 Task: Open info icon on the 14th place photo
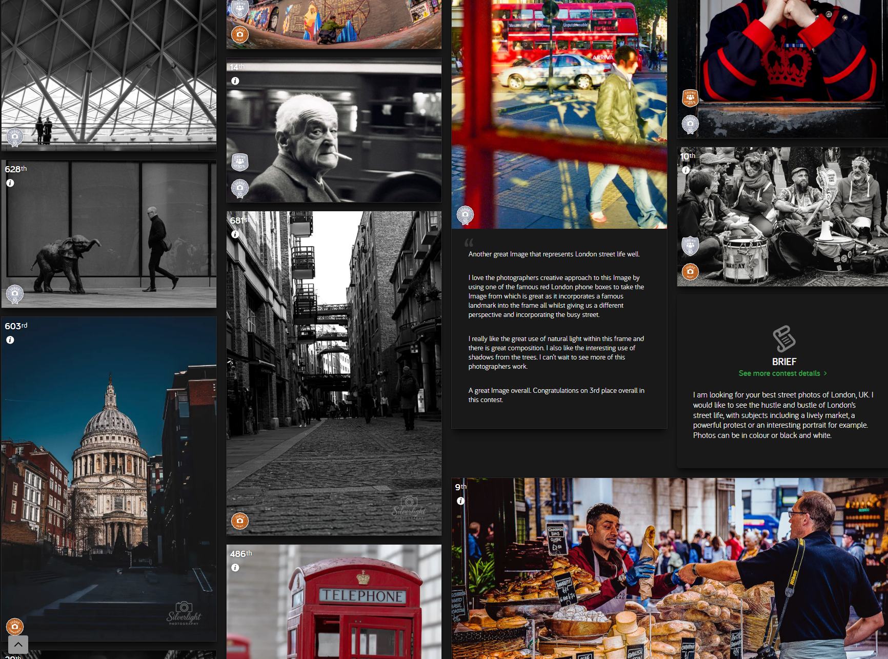point(235,81)
